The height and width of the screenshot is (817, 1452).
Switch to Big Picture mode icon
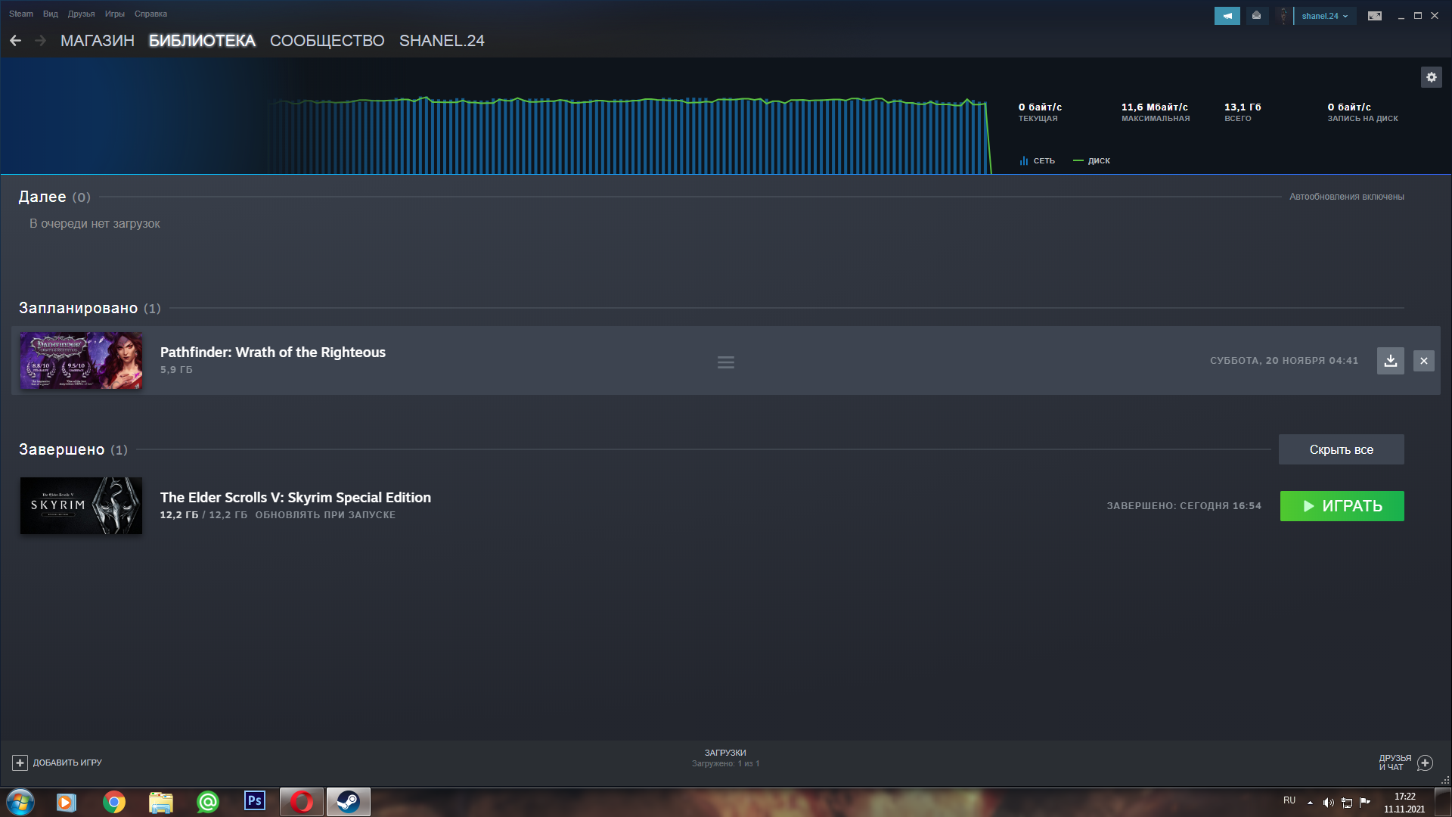click(1374, 16)
